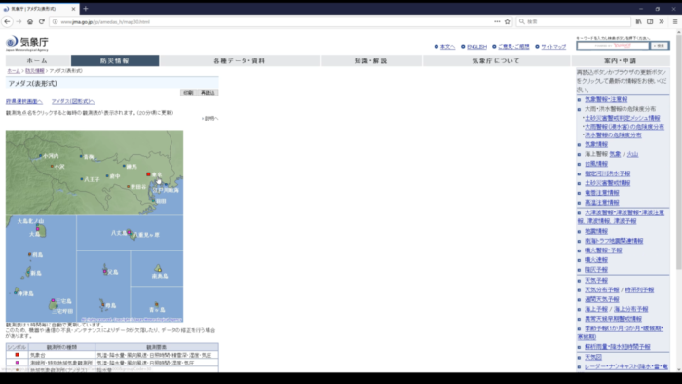Click the 南鳥島 yellow station marker

pyautogui.click(x=160, y=270)
